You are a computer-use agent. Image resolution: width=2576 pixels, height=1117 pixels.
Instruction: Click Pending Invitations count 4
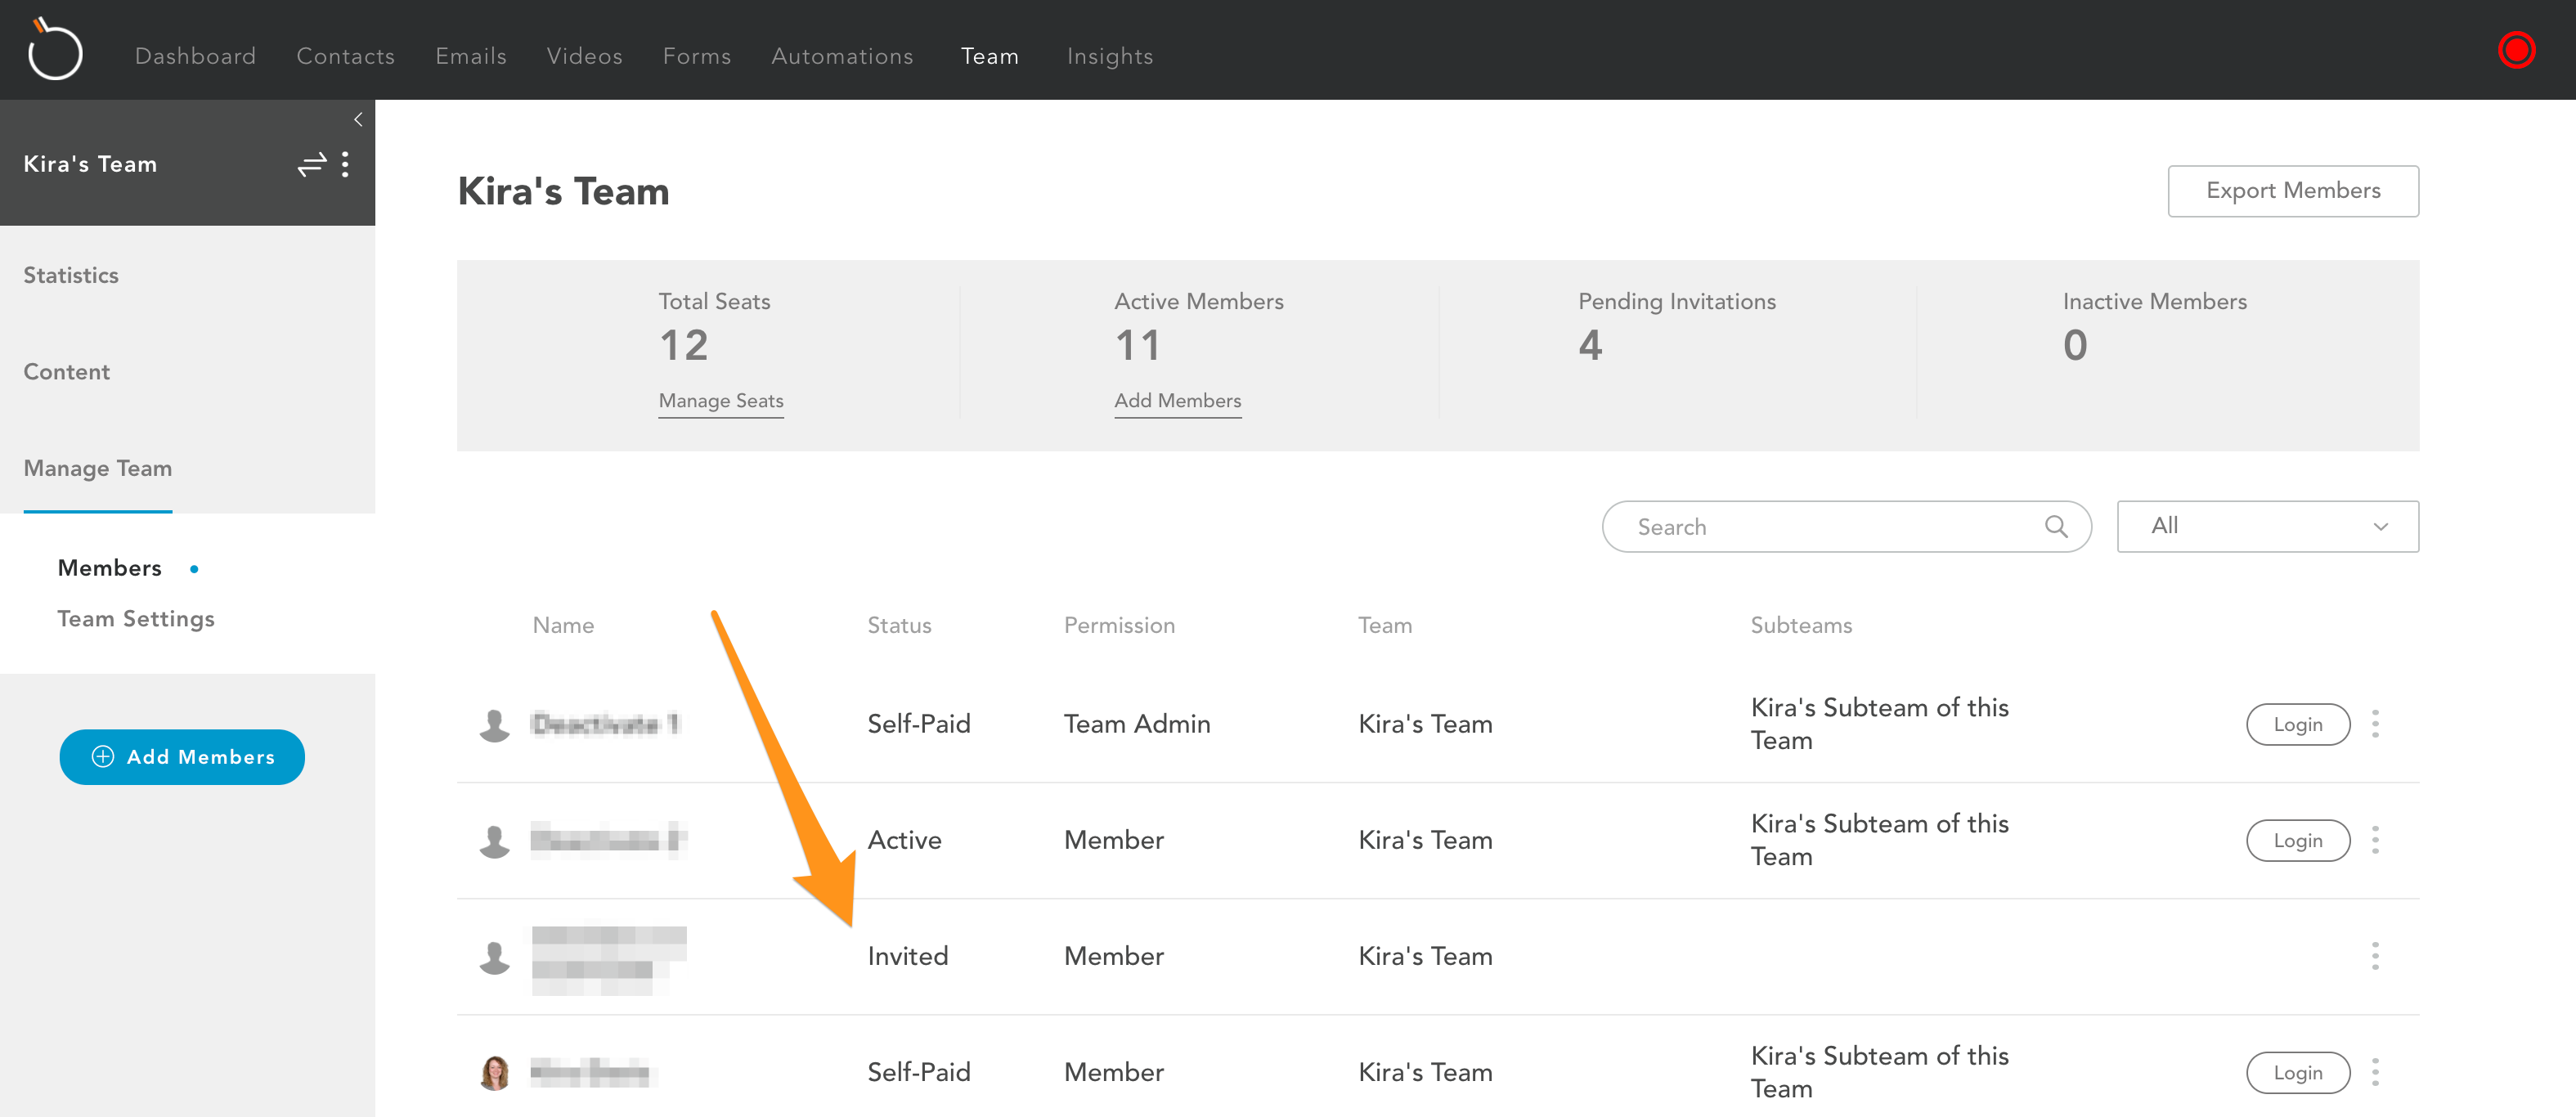point(1589,345)
